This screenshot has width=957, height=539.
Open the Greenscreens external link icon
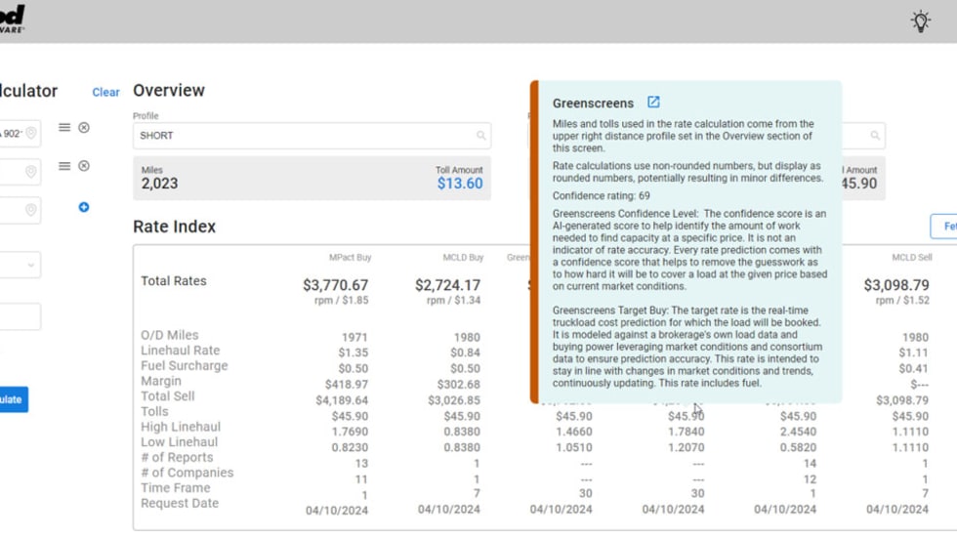(x=653, y=103)
